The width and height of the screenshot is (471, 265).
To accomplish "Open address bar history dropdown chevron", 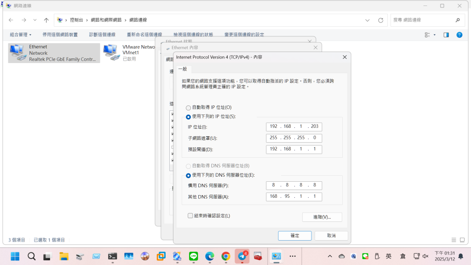I will pos(368,20).
